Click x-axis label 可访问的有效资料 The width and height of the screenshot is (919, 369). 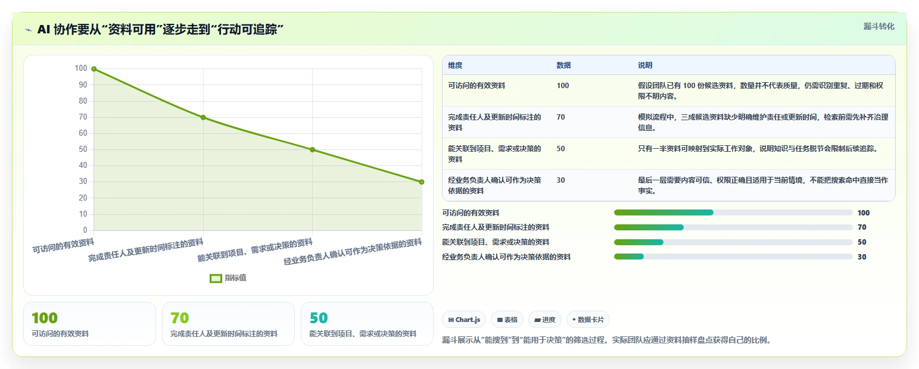[x=63, y=245]
